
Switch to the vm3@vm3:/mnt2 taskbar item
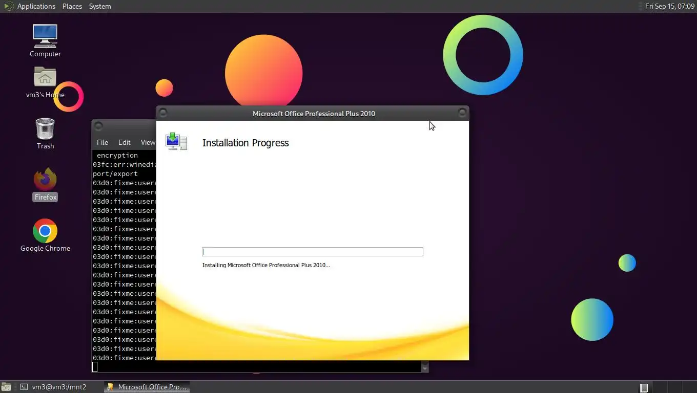tap(53, 387)
